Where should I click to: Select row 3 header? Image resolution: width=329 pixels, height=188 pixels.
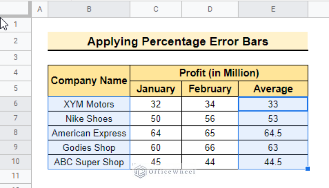click(15, 57)
